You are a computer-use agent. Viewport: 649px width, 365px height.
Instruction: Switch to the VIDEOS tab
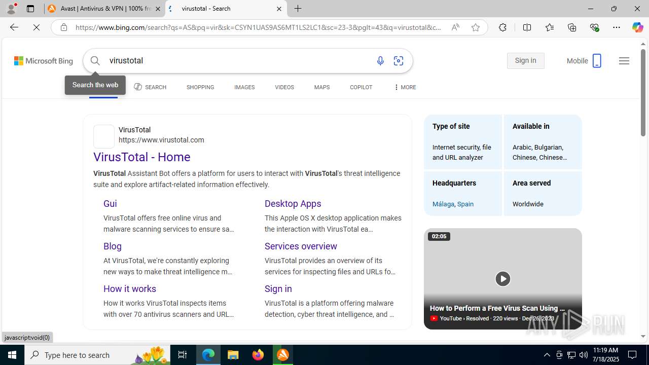point(284,87)
